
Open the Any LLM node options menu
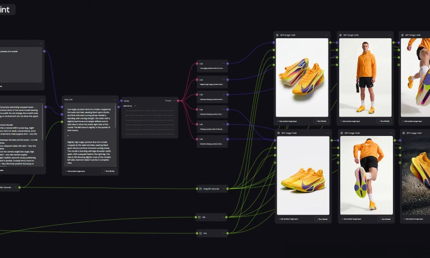(115, 99)
